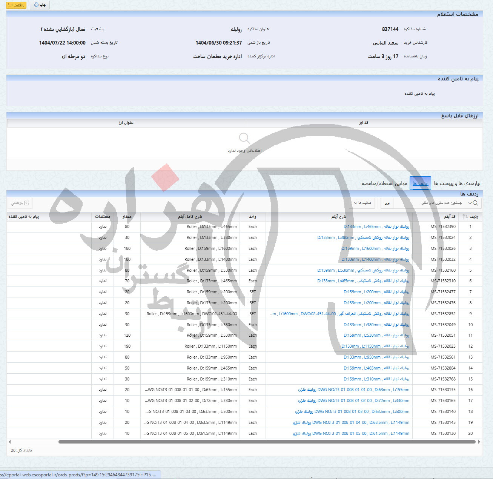Click the scrollbar's left arrow

click(x=9, y=442)
